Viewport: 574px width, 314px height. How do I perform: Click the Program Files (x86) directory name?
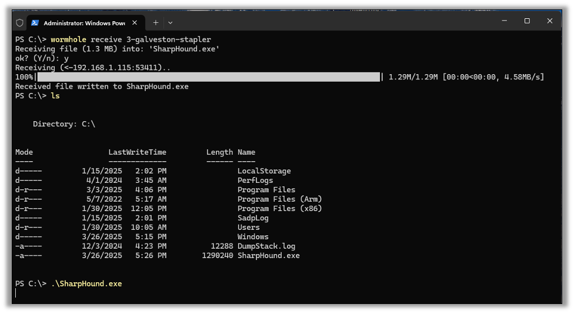point(280,208)
